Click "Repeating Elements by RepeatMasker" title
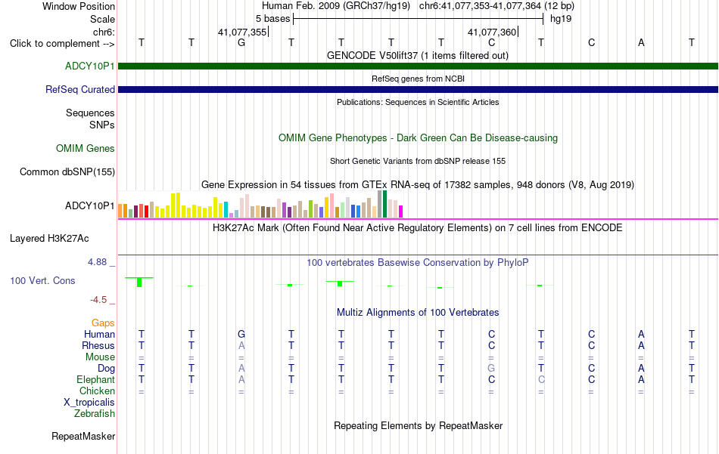This screenshot has height=454, width=719. tap(418, 425)
